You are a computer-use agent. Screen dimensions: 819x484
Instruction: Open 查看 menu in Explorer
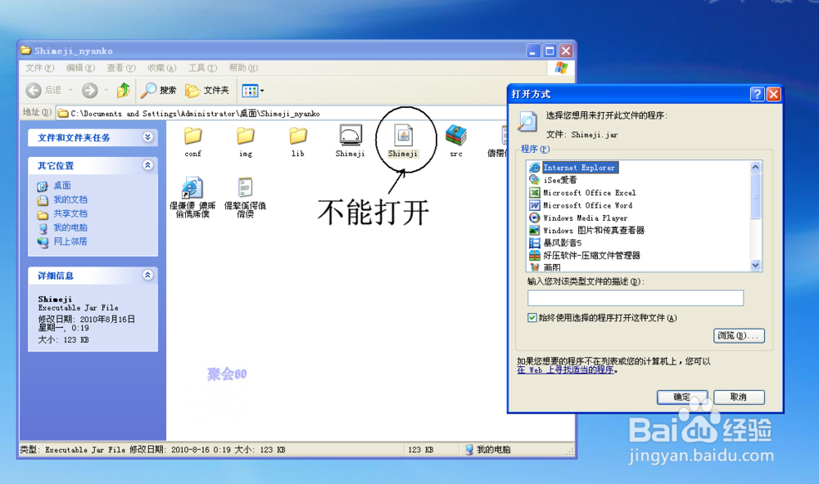click(121, 68)
